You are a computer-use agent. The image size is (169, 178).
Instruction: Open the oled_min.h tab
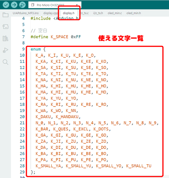point(133,13)
